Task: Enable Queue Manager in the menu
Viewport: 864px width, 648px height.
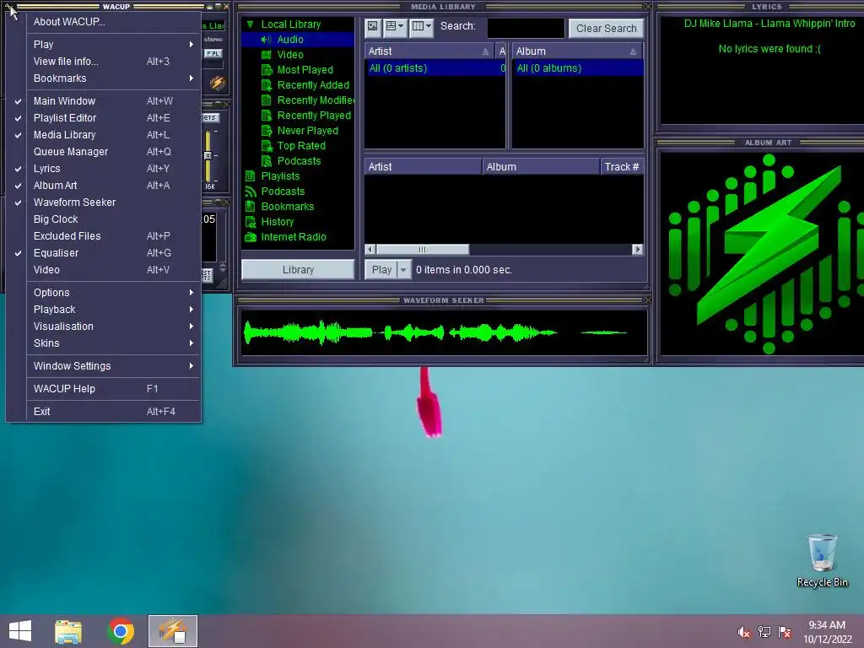Action: 103,152
